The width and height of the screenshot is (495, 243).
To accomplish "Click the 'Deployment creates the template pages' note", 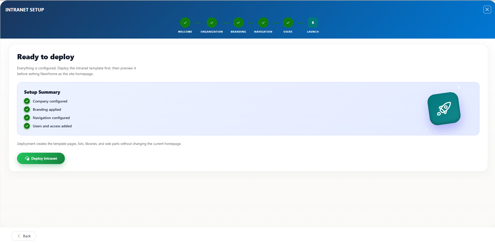I will (x=99, y=144).
